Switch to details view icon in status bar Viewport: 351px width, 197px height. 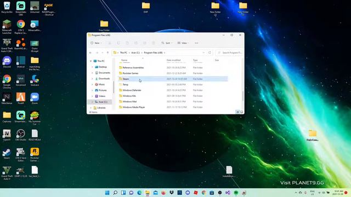[237, 112]
